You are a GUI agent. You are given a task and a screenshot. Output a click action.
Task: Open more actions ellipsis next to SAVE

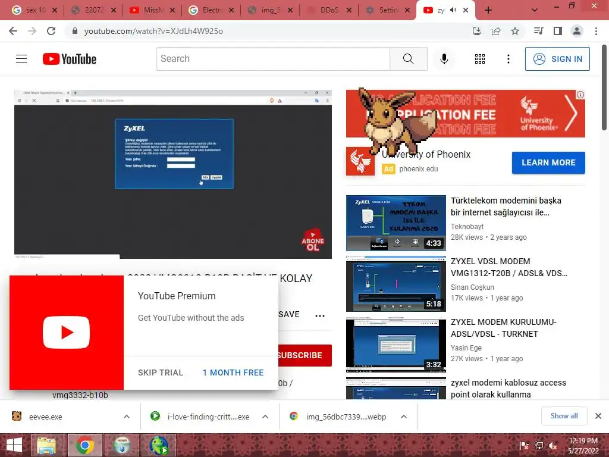(x=320, y=315)
